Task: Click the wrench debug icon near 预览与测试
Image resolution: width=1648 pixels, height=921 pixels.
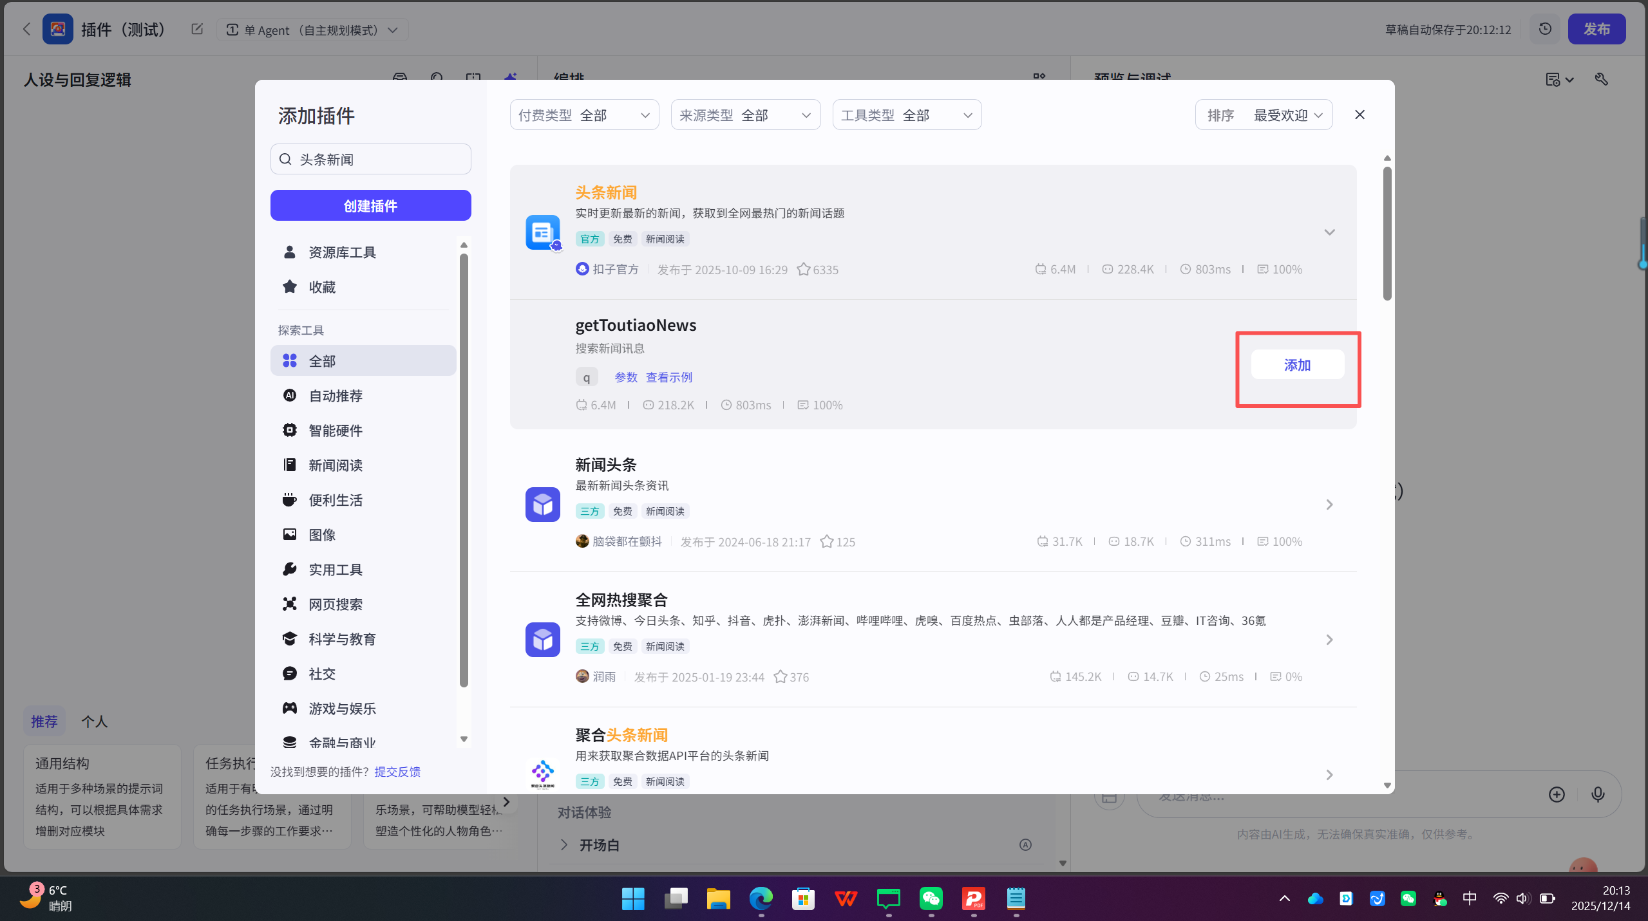Action: [1602, 79]
